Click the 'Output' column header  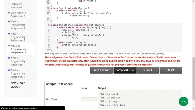pos(102,88)
